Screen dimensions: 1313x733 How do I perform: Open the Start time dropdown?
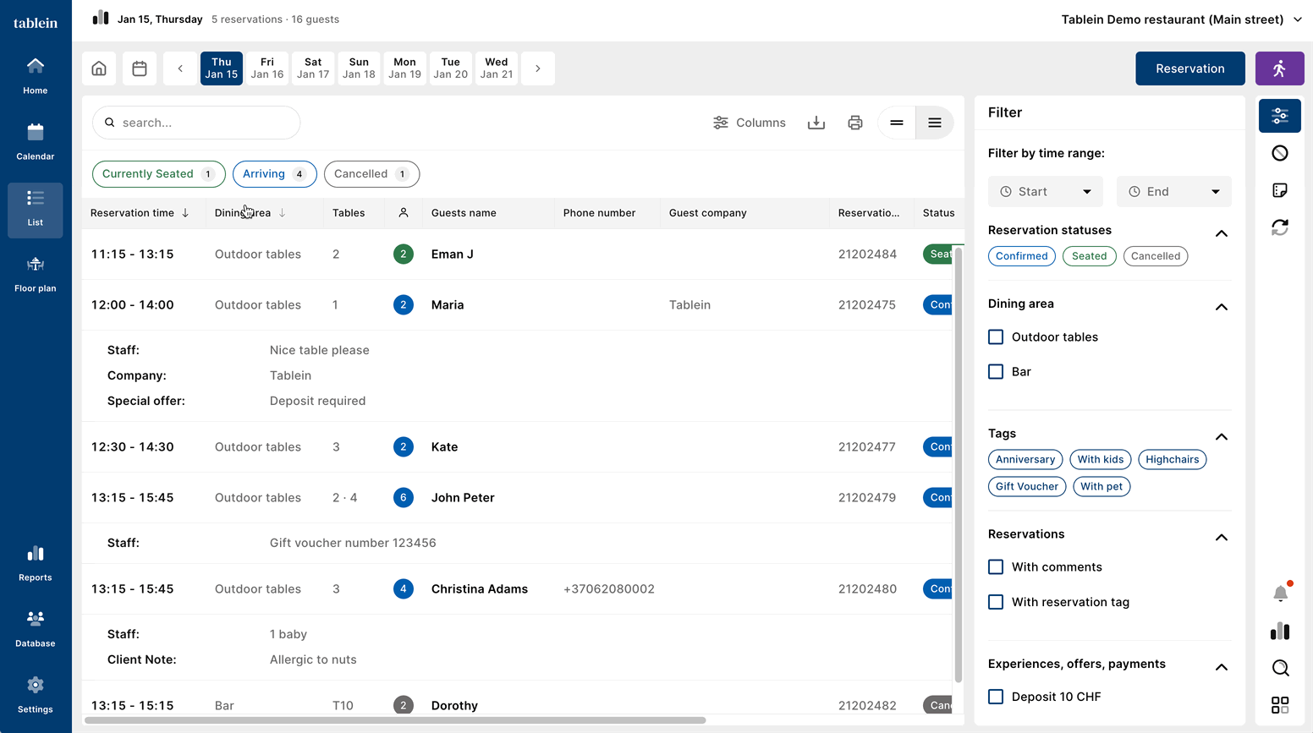point(1045,192)
